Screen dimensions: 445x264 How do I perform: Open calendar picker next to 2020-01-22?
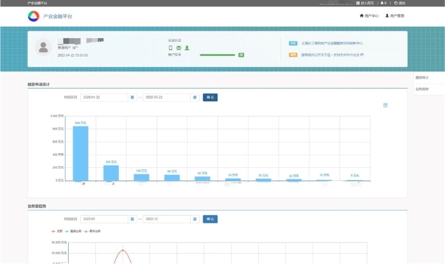coord(132,97)
